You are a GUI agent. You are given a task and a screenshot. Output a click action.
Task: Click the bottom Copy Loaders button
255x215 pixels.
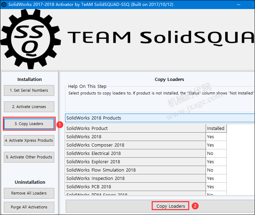tap(160, 206)
